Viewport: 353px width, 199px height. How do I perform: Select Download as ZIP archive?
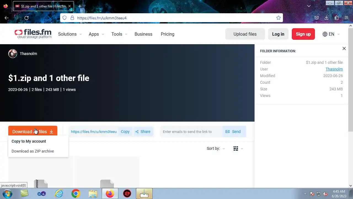point(33,151)
